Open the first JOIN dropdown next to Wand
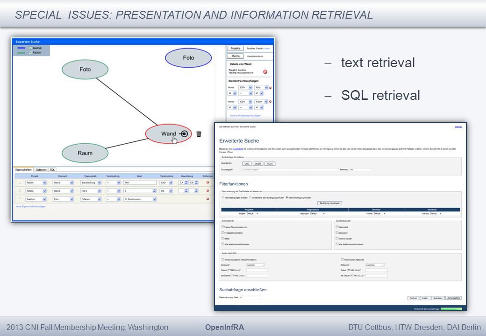Screen dimensions: 486x336 [245, 88]
